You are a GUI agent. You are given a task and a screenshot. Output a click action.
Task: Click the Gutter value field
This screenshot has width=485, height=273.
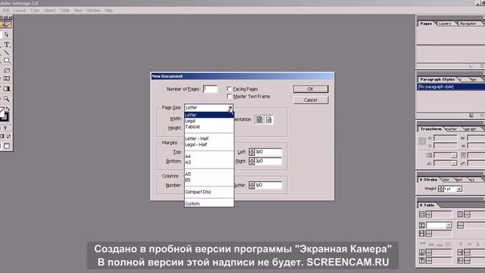tap(268, 185)
